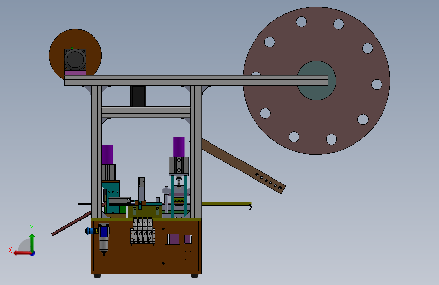Image resolution: width=439 pixels, height=285 pixels.
Task: Select the larger purple display panel on cabinet
Action: click(x=173, y=239)
